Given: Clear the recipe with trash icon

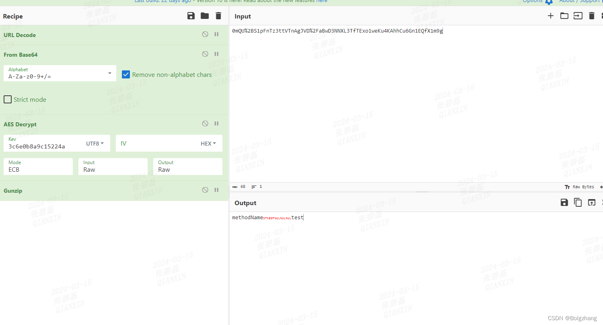Looking at the screenshot, I should coord(218,16).
